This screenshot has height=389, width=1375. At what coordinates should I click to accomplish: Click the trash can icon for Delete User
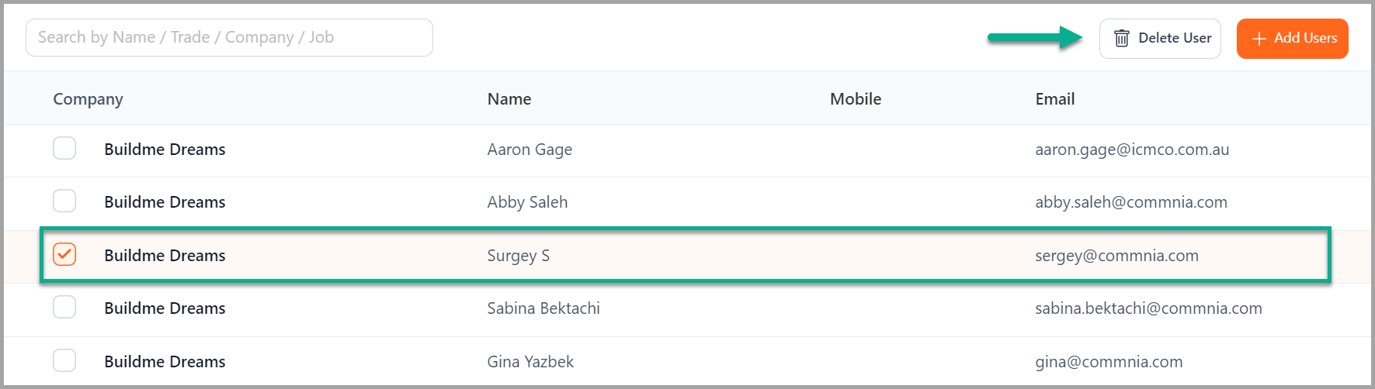click(x=1121, y=38)
